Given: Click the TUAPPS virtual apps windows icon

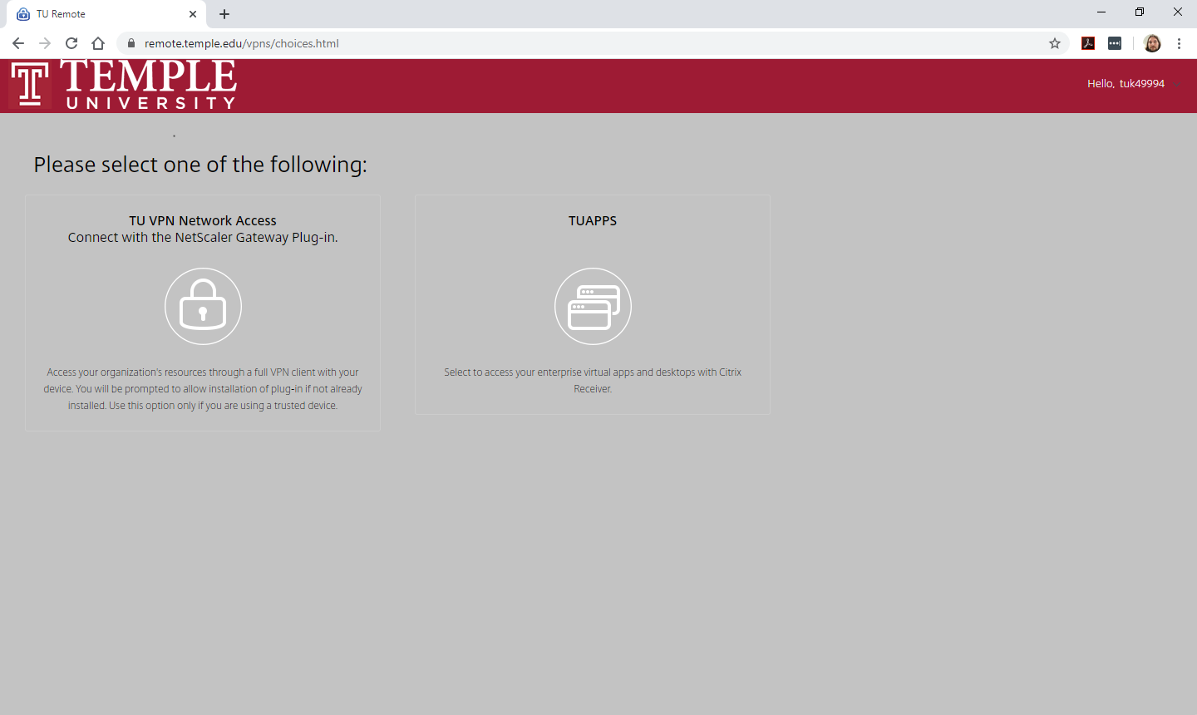Looking at the screenshot, I should pyautogui.click(x=593, y=306).
